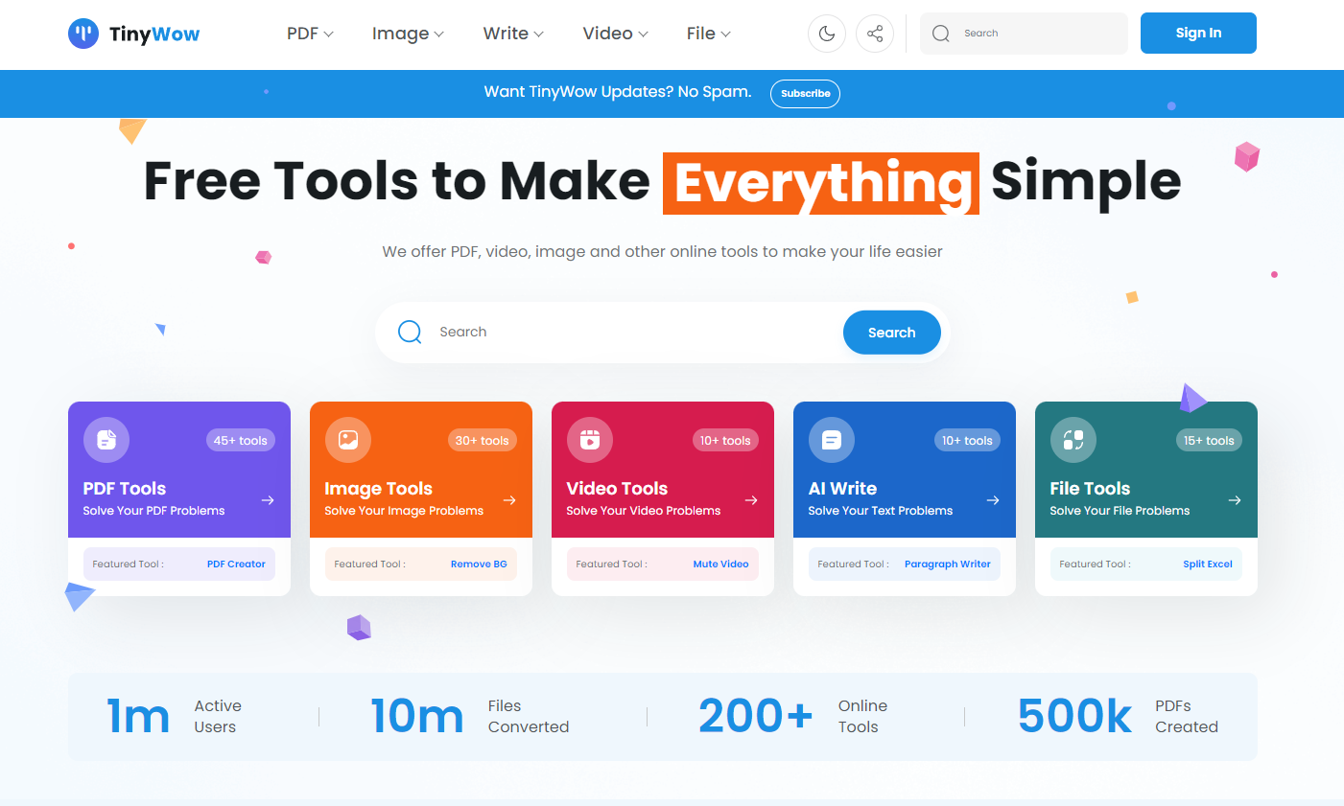Image resolution: width=1344 pixels, height=806 pixels.
Task: Open the Split Excel featured tool
Action: click(x=1208, y=564)
